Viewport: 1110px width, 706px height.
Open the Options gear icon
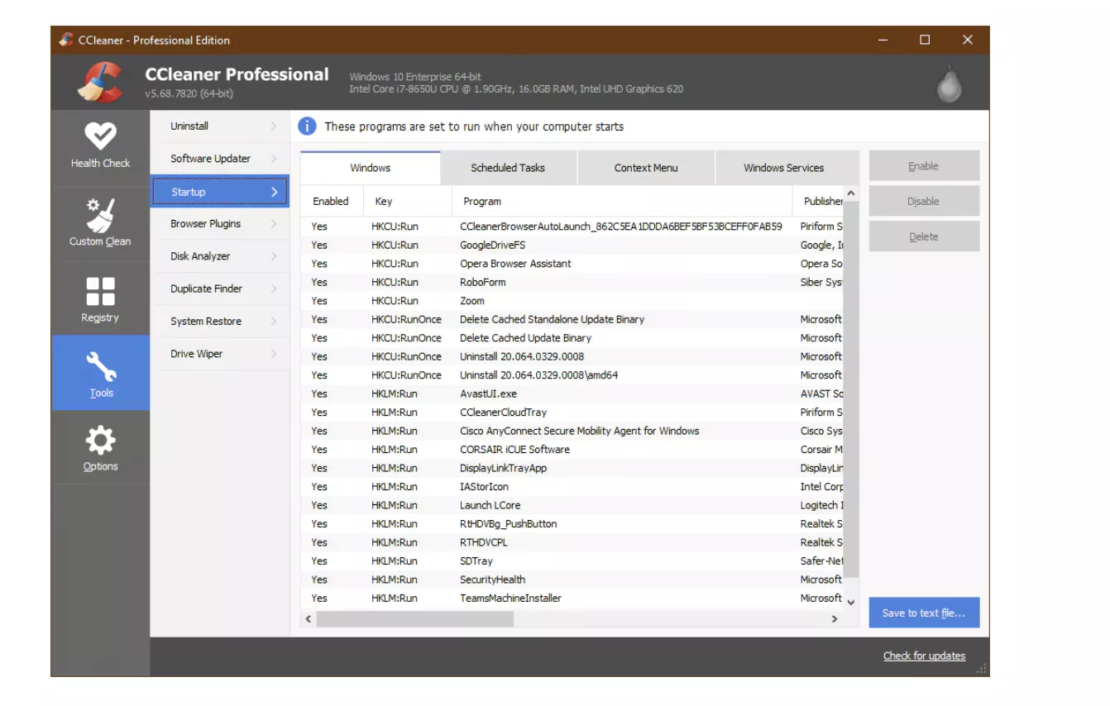100,441
